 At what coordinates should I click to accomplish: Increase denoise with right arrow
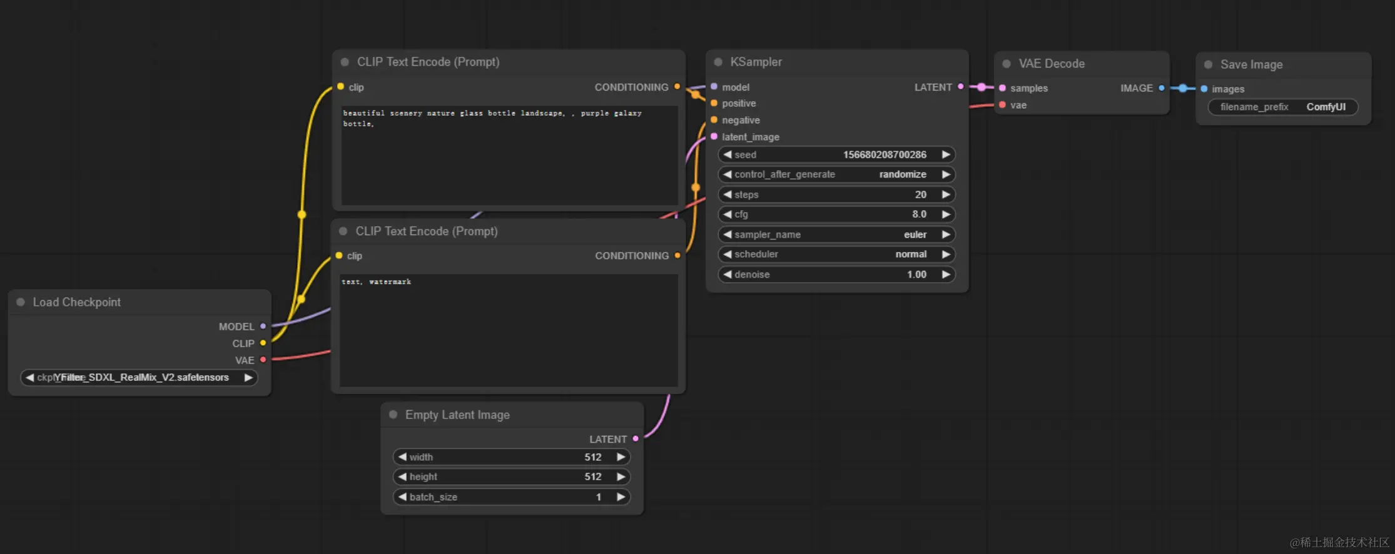946,274
